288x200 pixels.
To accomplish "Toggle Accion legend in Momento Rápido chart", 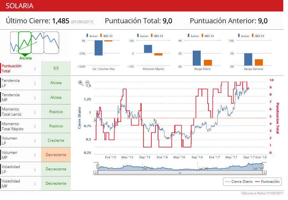I will [143, 36].
